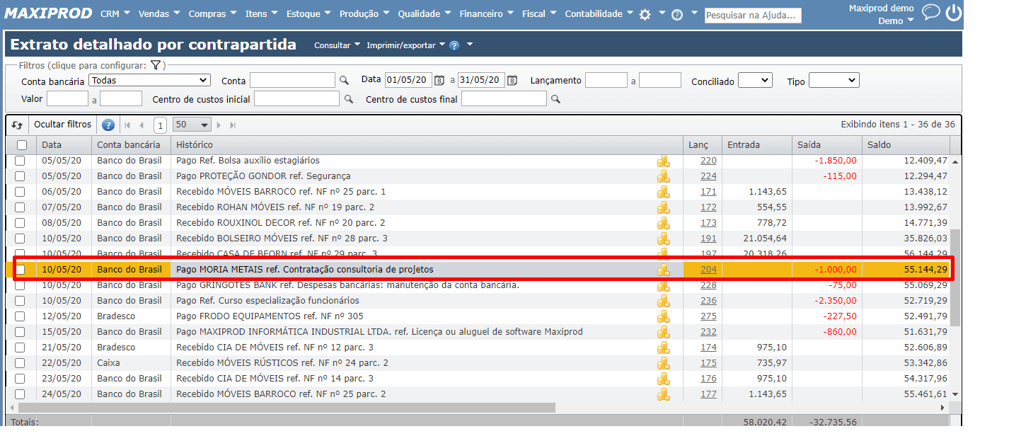Open the Conta bancária dropdown showing Todas
This screenshot has width=1009, height=436.
tap(150, 81)
